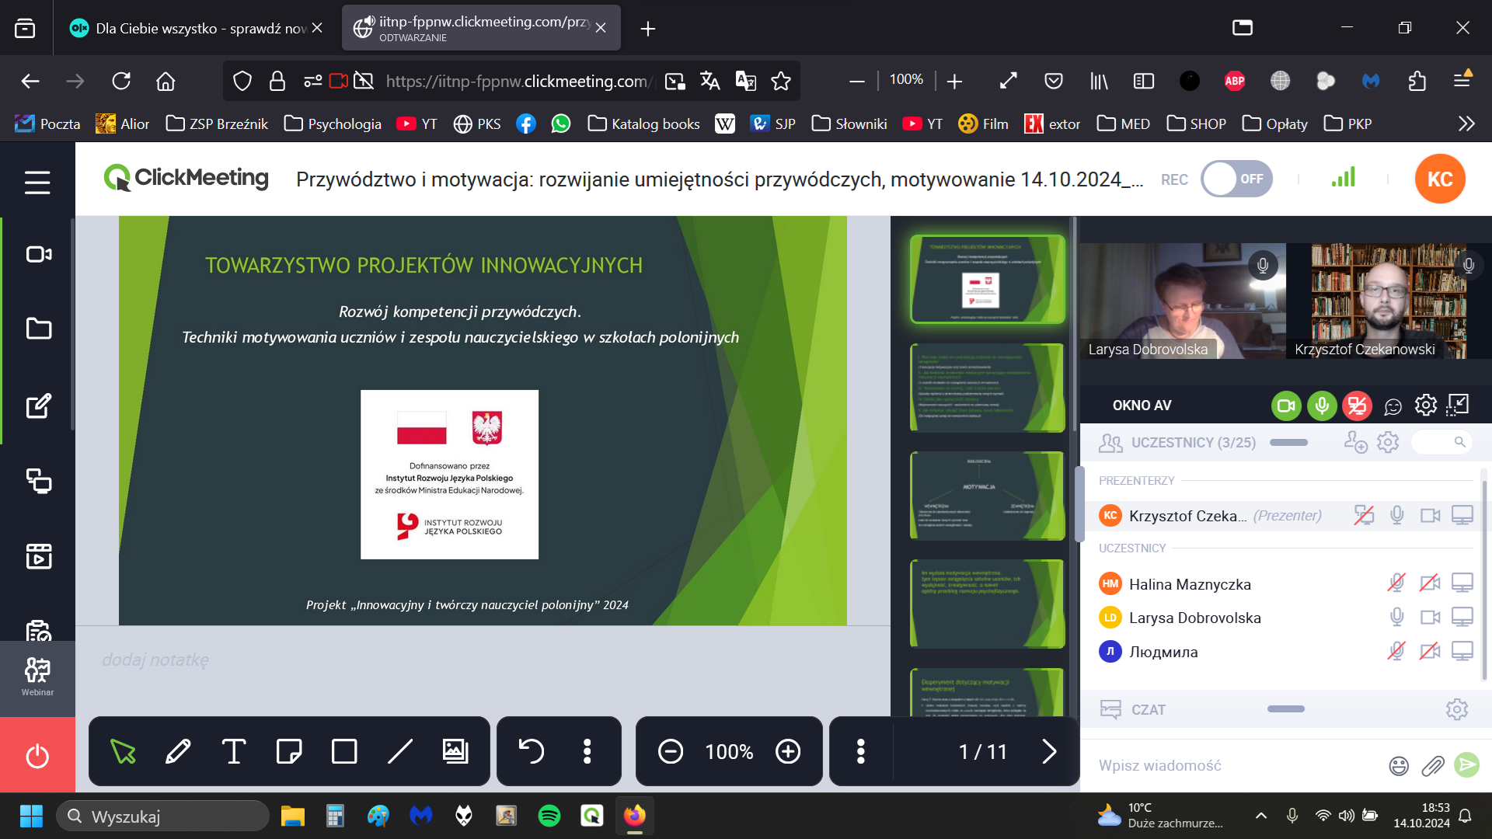Toggle camera in OKNO AV panel
1492x839 pixels.
pyautogui.click(x=1286, y=406)
